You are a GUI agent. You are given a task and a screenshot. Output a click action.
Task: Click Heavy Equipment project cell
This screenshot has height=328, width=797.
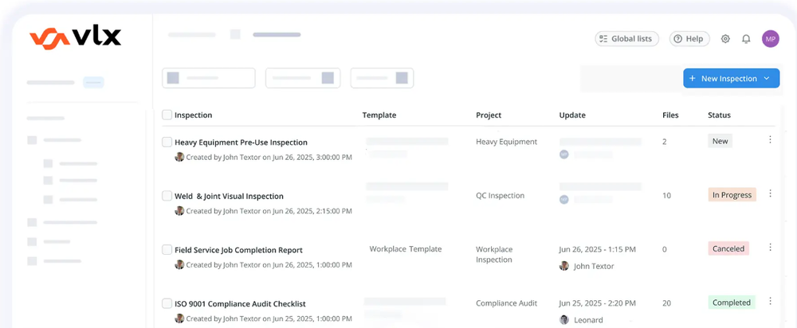pos(506,142)
